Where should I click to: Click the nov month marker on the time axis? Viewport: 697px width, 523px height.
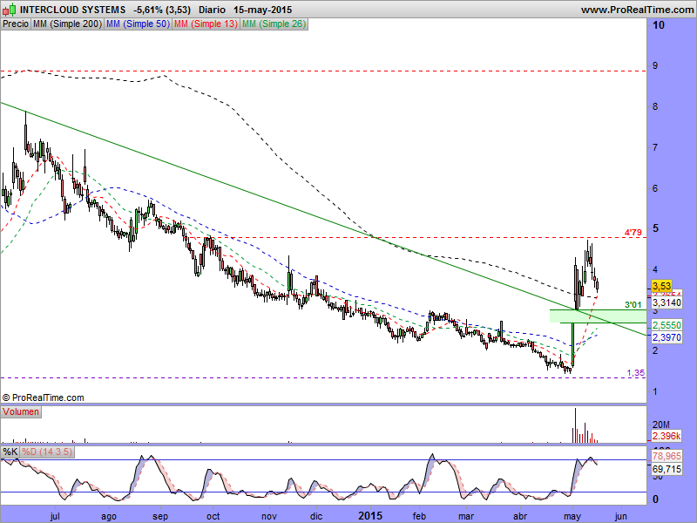click(x=269, y=516)
